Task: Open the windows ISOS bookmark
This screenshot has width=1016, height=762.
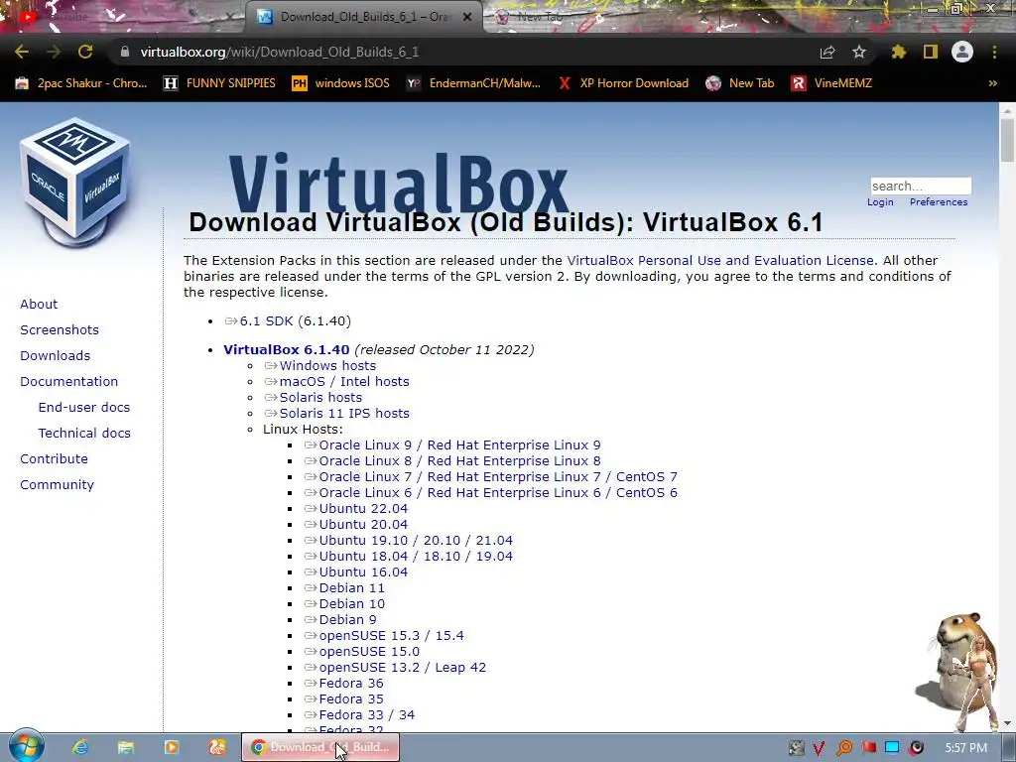Action: pos(341,83)
